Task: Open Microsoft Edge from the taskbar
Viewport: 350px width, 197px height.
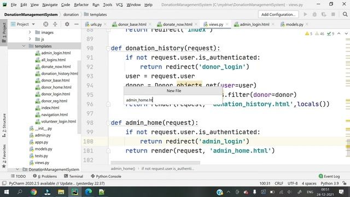Action: pyautogui.click(x=89, y=192)
